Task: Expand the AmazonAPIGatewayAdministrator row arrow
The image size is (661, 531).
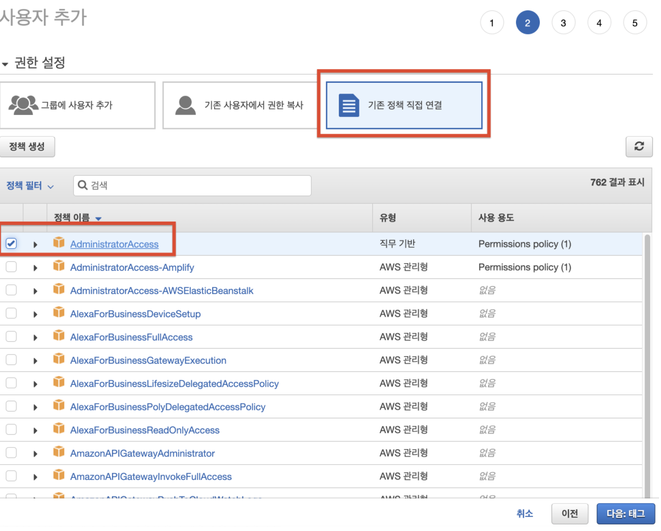Action: [x=35, y=454]
